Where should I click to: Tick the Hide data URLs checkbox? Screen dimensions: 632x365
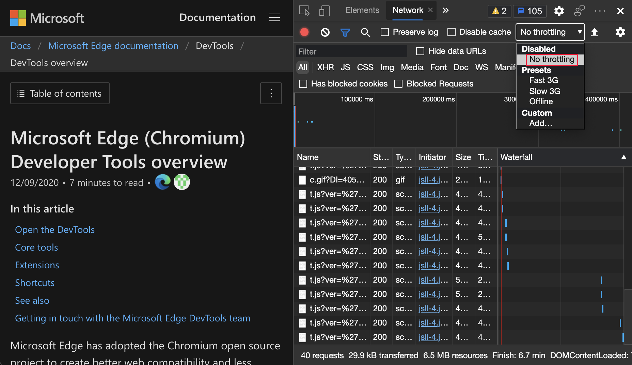(x=420, y=51)
